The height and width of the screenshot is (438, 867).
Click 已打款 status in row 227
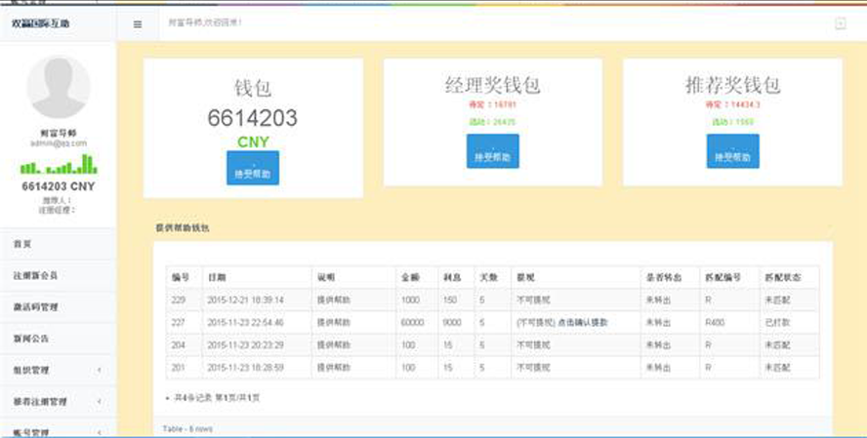tap(777, 323)
